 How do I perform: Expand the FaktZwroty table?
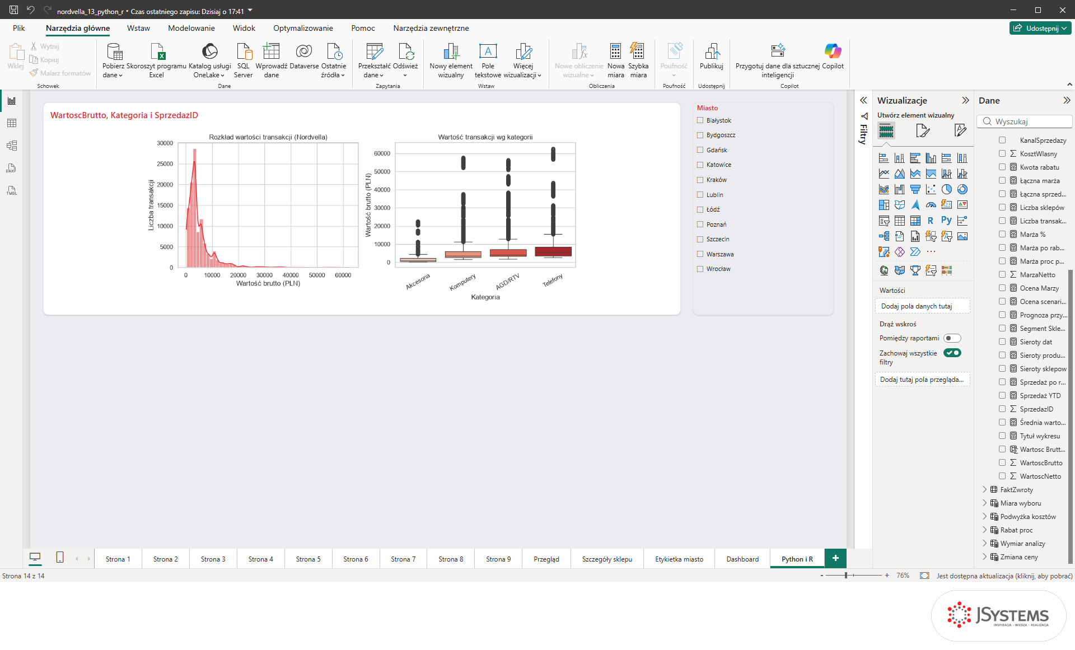point(985,489)
